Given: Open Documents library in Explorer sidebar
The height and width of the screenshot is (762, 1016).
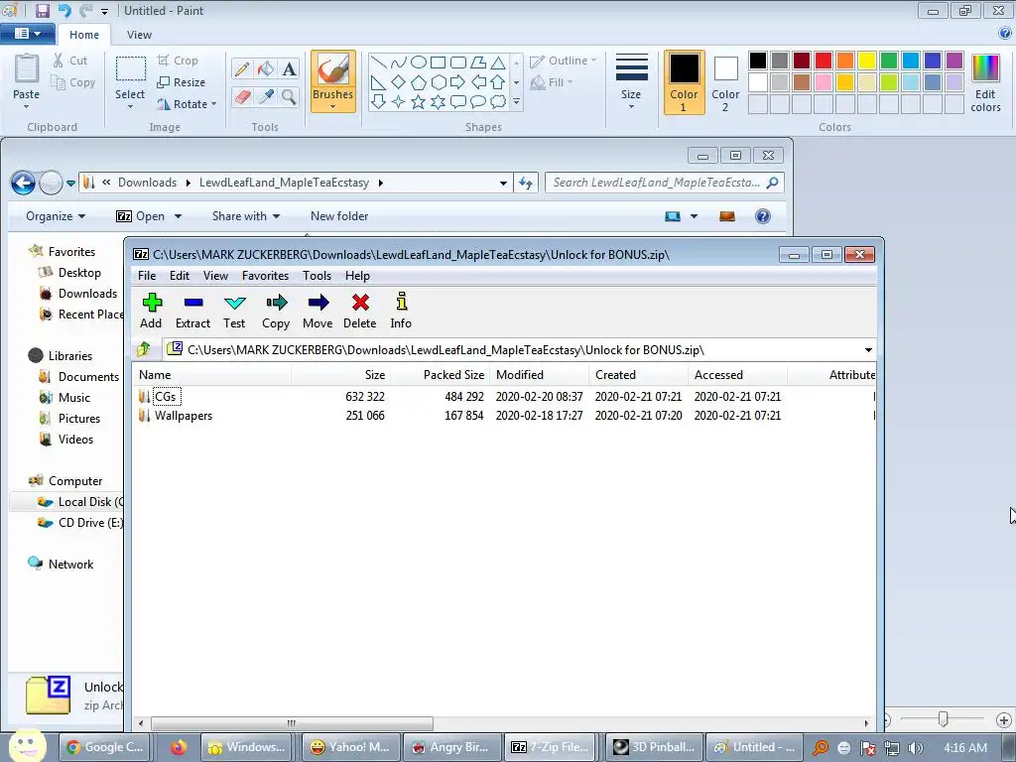Looking at the screenshot, I should (x=88, y=377).
